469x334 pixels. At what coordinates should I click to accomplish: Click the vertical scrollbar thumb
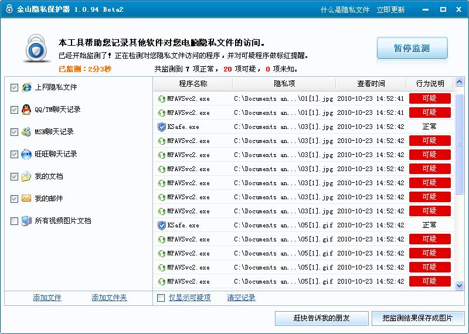(x=460, y=144)
